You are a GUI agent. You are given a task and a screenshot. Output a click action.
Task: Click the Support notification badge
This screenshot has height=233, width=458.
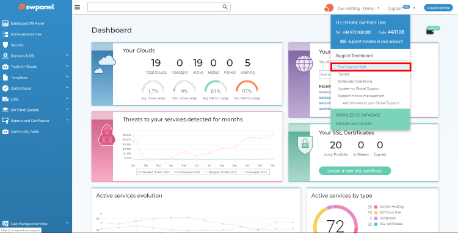(406, 7)
